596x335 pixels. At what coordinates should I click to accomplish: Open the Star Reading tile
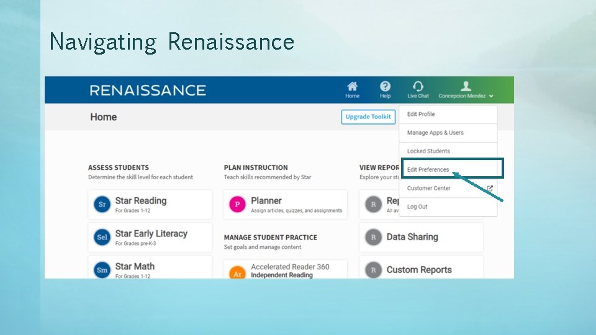(x=150, y=204)
